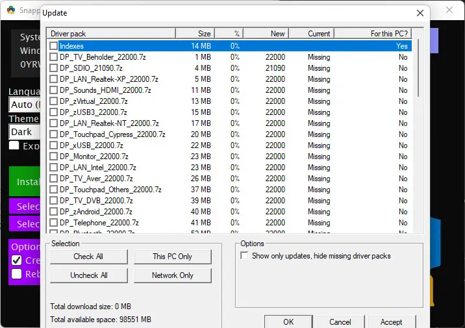Close the Update dialog with X
465x328 pixels.
click(x=420, y=13)
